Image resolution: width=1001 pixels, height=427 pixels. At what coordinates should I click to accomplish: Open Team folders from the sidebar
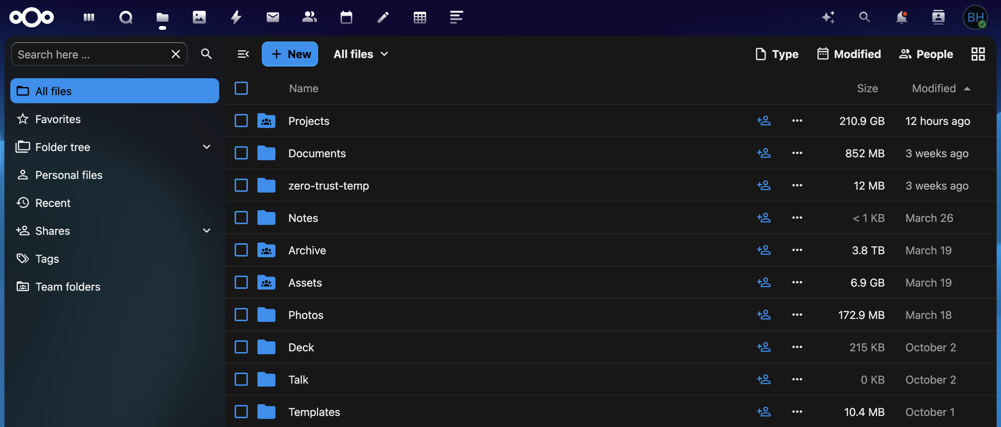(x=68, y=287)
